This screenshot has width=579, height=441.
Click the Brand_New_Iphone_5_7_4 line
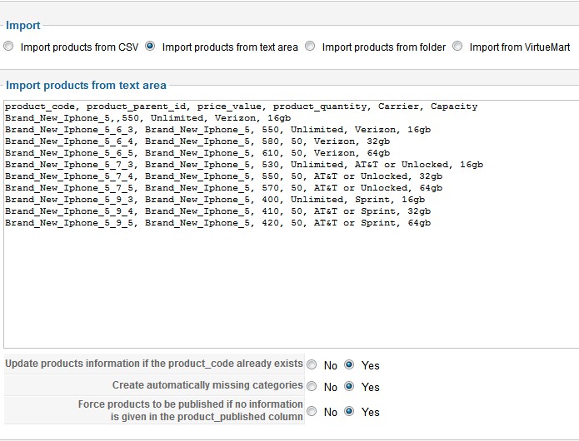pyautogui.click(x=223, y=176)
